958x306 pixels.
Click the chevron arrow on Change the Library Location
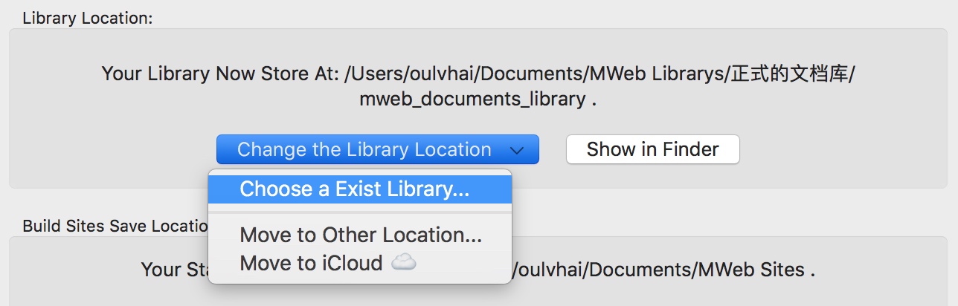tap(518, 150)
